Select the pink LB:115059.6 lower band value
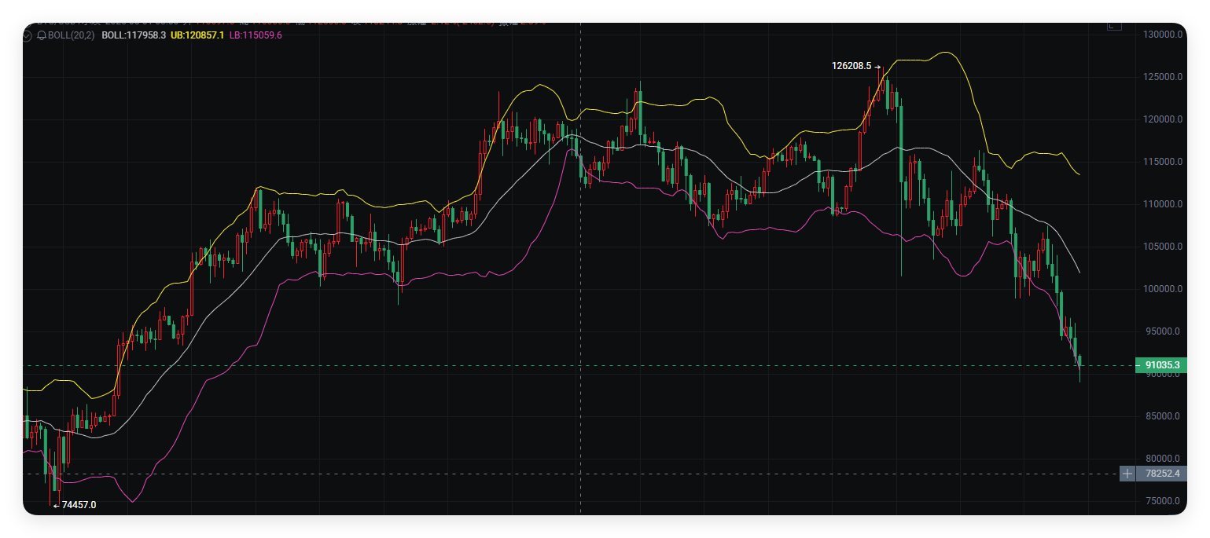Screen dimensions: 1210x538 256,35
